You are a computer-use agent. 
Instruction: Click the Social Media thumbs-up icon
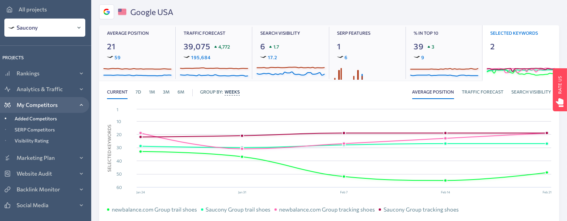click(x=8, y=205)
